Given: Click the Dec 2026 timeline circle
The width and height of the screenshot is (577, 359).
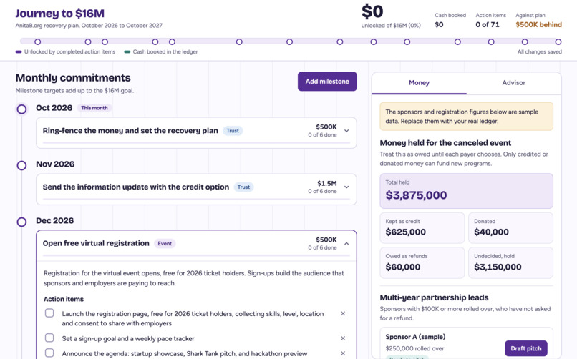Looking at the screenshot, I should 21,222.
